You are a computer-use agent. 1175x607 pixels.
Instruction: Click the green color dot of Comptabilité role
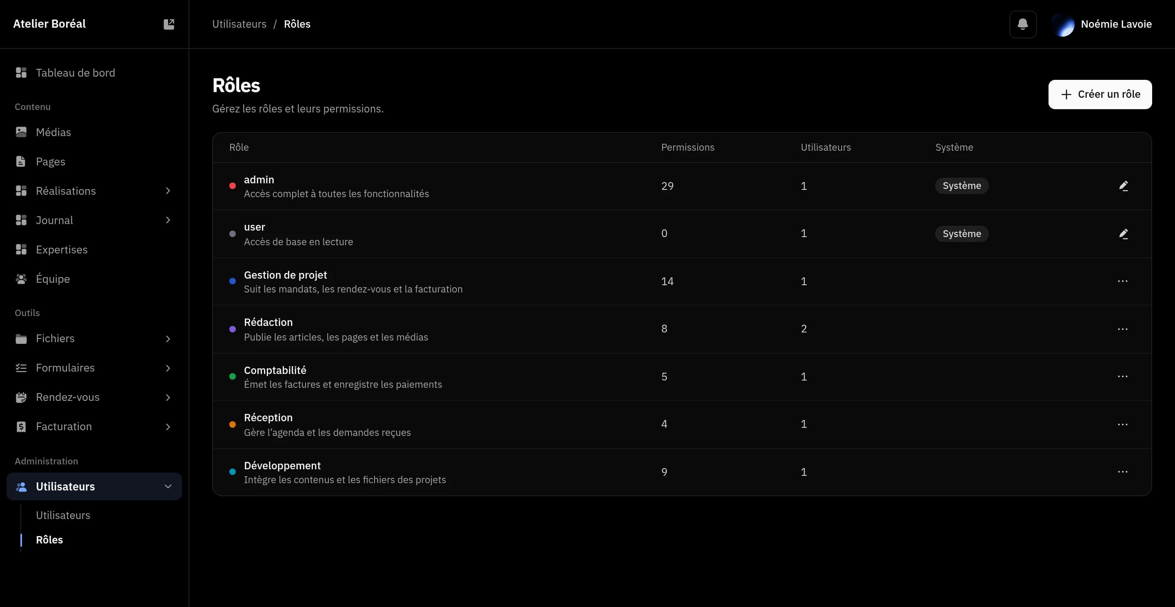click(232, 376)
